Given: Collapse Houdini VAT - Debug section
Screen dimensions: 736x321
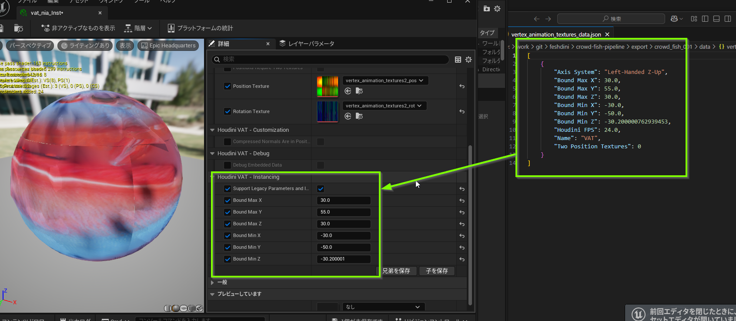Looking at the screenshot, I should [x=212, y=154].
